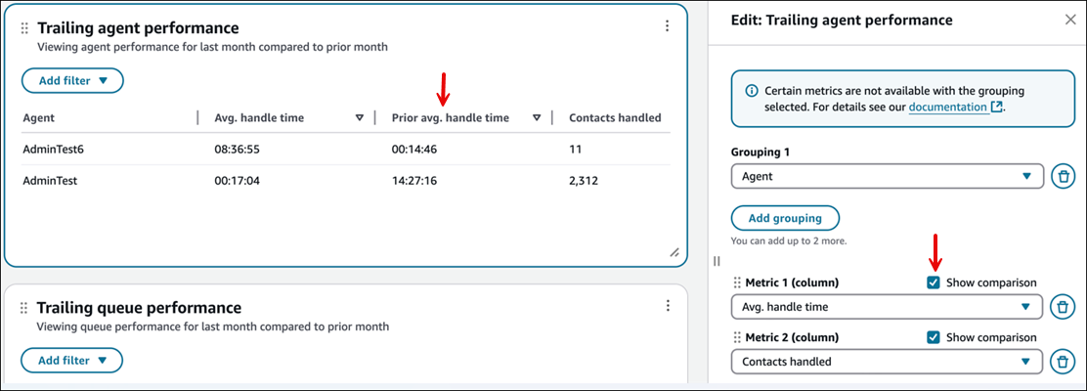Sort by Avg. handle time column
Image resolution: width=1087 pixels, height=391 pixels.
[x=360, y=118]
